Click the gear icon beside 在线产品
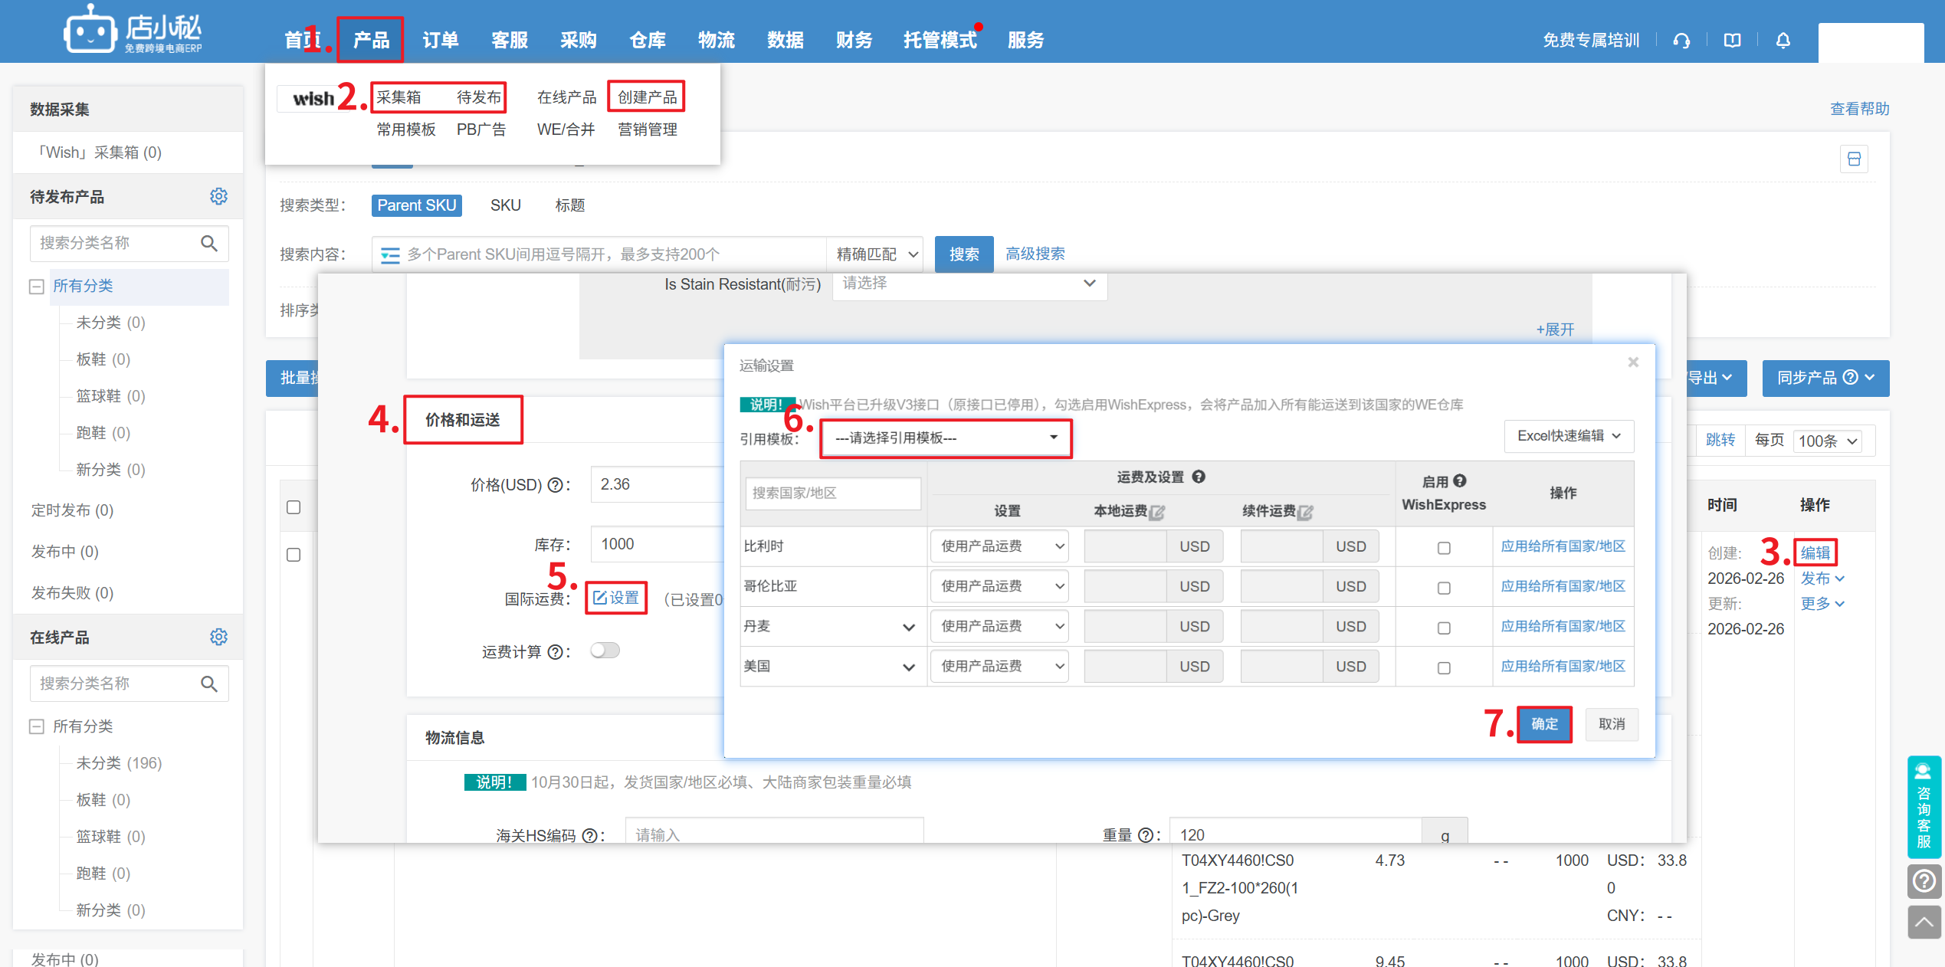Image resolution: width=1945 pixels, height=967 pixels. pyautogui.click(x=218, y=638)
